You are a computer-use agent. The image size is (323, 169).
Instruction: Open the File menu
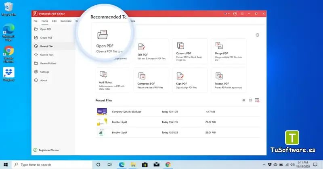tap(36, 21)
